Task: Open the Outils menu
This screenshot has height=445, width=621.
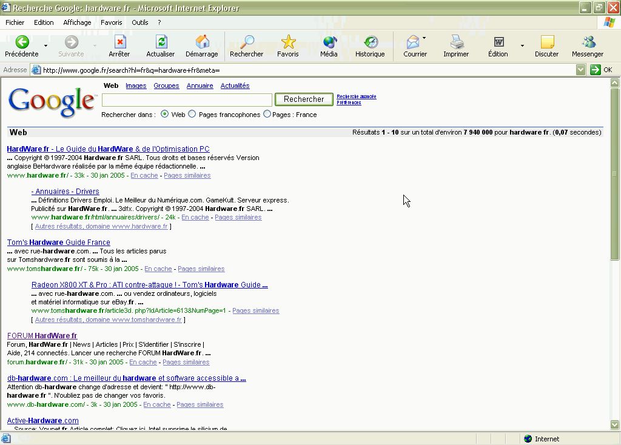Action: tap(140, 22)
